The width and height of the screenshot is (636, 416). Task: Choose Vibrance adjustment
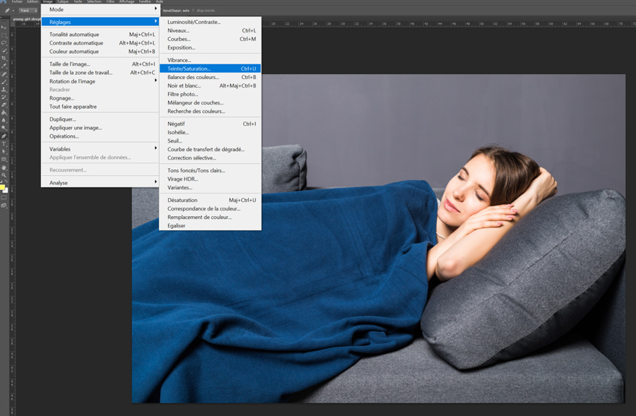[x=210, y=60]
